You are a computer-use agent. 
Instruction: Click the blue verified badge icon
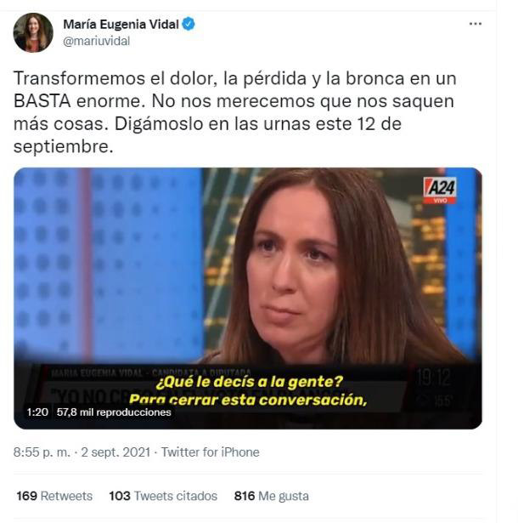click(x=189, y=24)
